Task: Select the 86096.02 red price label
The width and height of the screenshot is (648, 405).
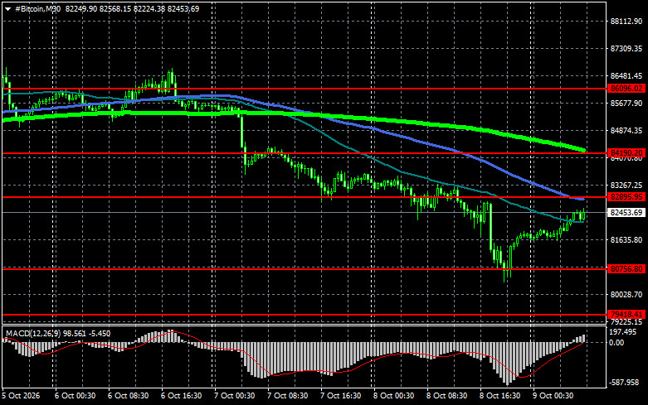Action: tap(626, 89)
